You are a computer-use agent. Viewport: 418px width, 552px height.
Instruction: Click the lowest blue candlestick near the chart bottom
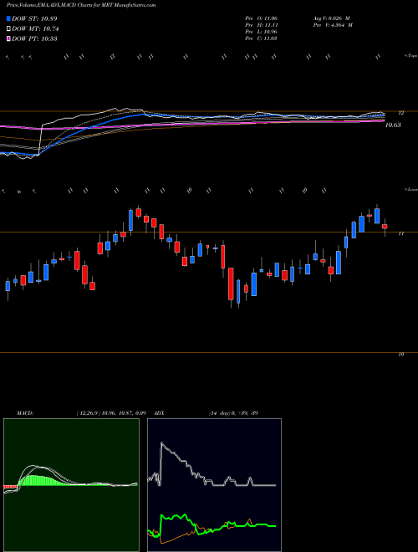pos(238,292)
